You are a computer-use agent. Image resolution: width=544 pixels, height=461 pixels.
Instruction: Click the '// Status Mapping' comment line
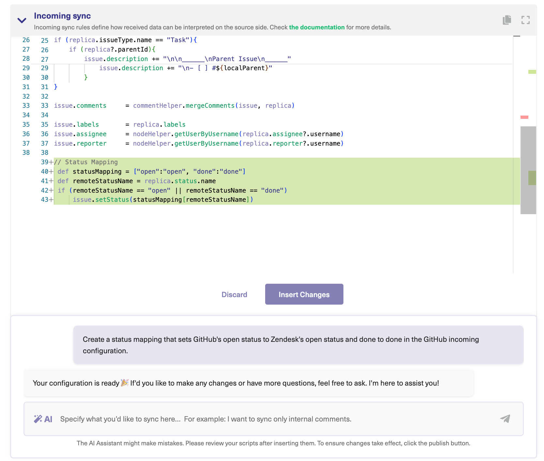pyautogui.click(x=86, y=162)
